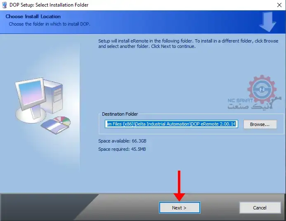Click the 'Space available: 66.3GB' text
The width and height of the screenshot is (286, 221).
click(122, 141)
